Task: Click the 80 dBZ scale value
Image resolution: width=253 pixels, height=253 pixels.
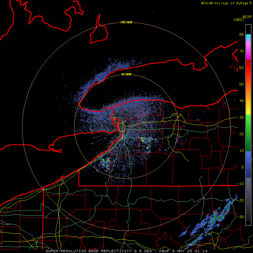Action: point(241,34)
